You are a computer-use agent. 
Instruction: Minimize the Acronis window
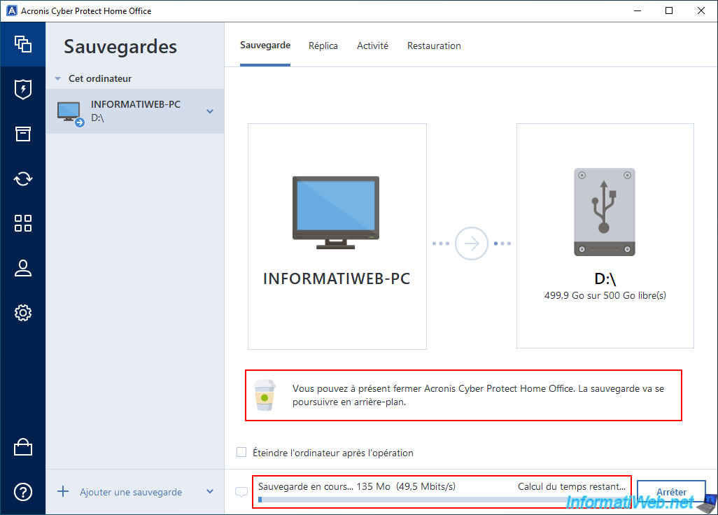point(638,10)
